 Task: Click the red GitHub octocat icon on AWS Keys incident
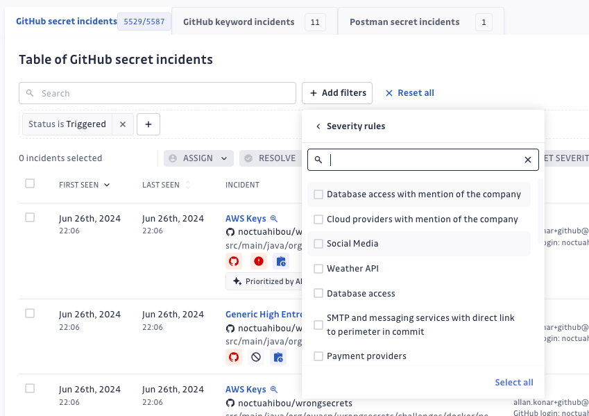[234, 261]
